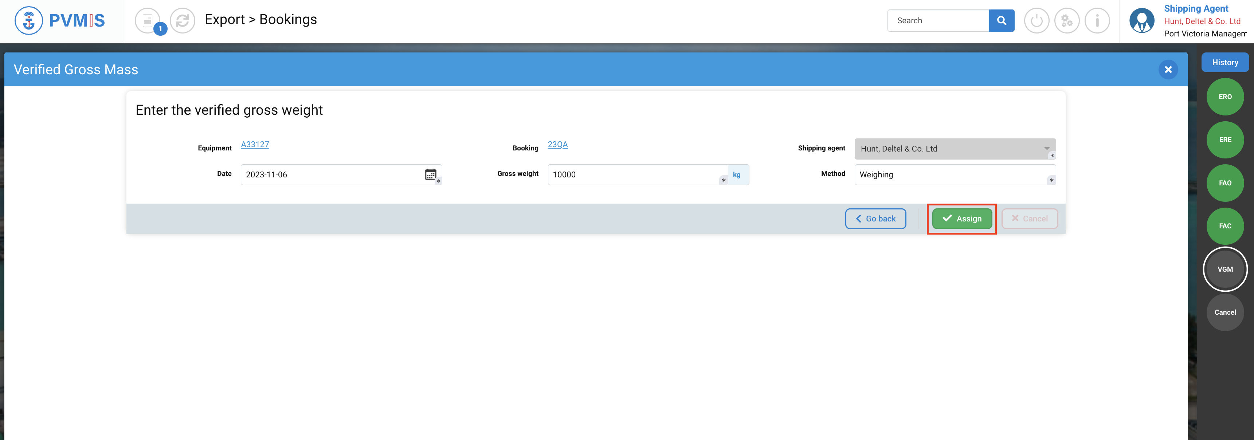Screen dimensions: 1254x440
Task: Click the power logout icon
Action: [x=1036, y=21]
